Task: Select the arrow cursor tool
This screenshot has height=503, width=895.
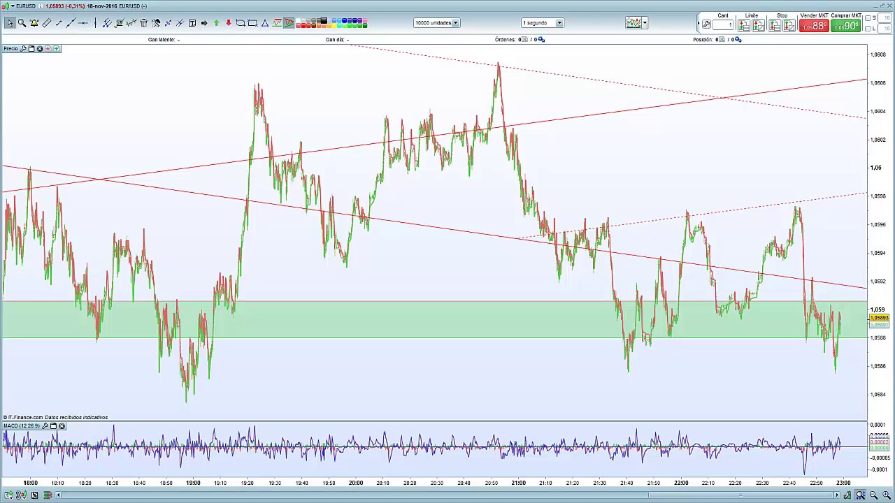Action: 10,23
